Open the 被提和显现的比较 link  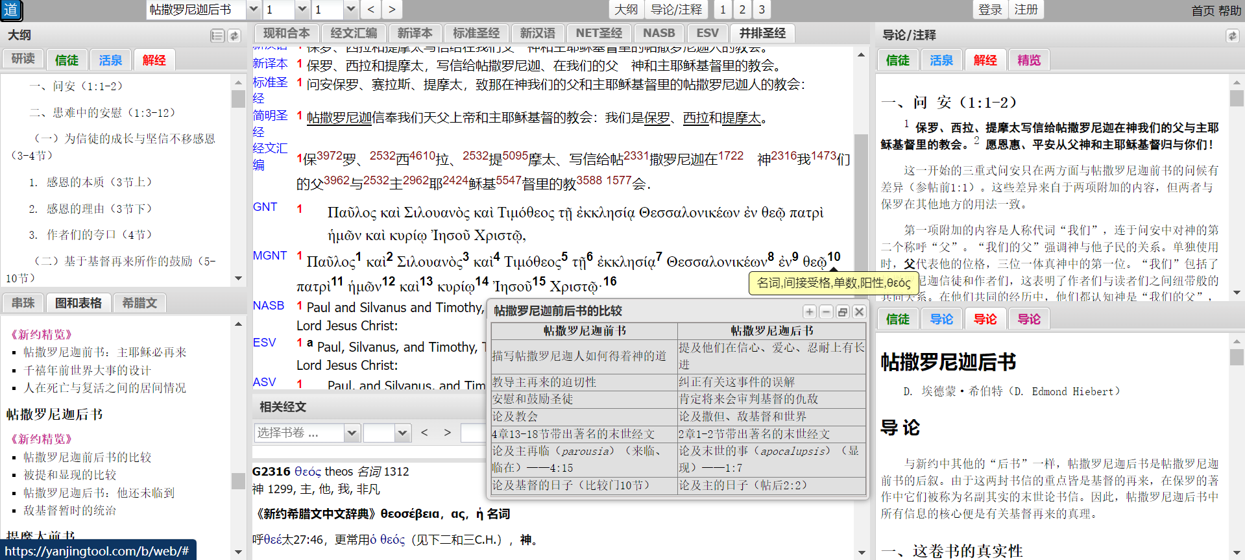pyautogui.click(x=70, y=475)
